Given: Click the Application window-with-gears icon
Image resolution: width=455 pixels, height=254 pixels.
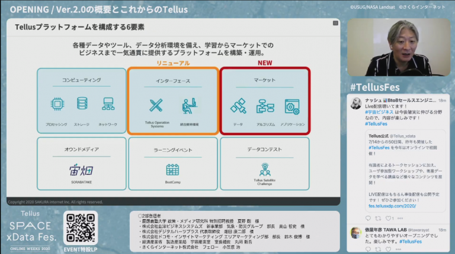Looking at the screenshot, I should 292,107.
